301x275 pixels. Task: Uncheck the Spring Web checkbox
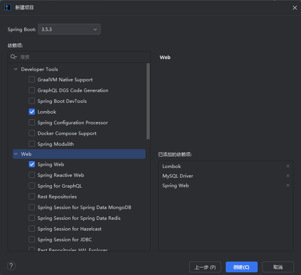tap(32, 165)
